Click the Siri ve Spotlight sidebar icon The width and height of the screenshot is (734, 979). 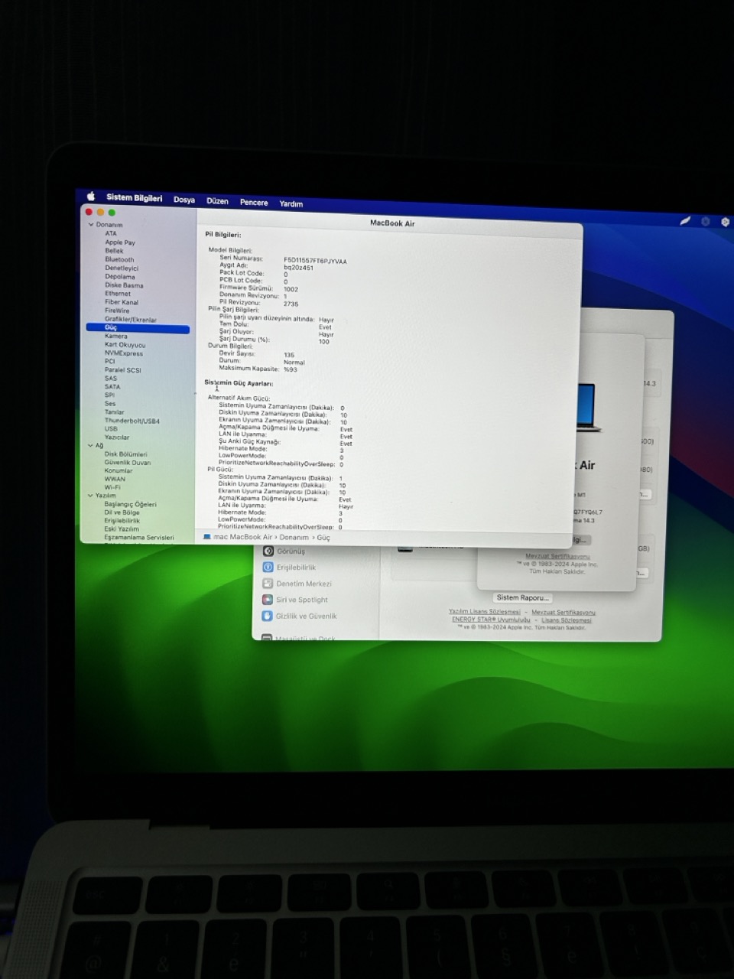(x=268, y=600)
